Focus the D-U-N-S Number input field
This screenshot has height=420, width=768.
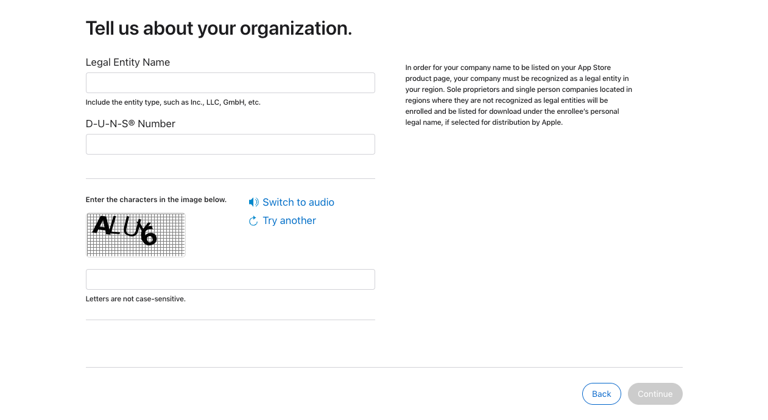click(x=230, y=144)
